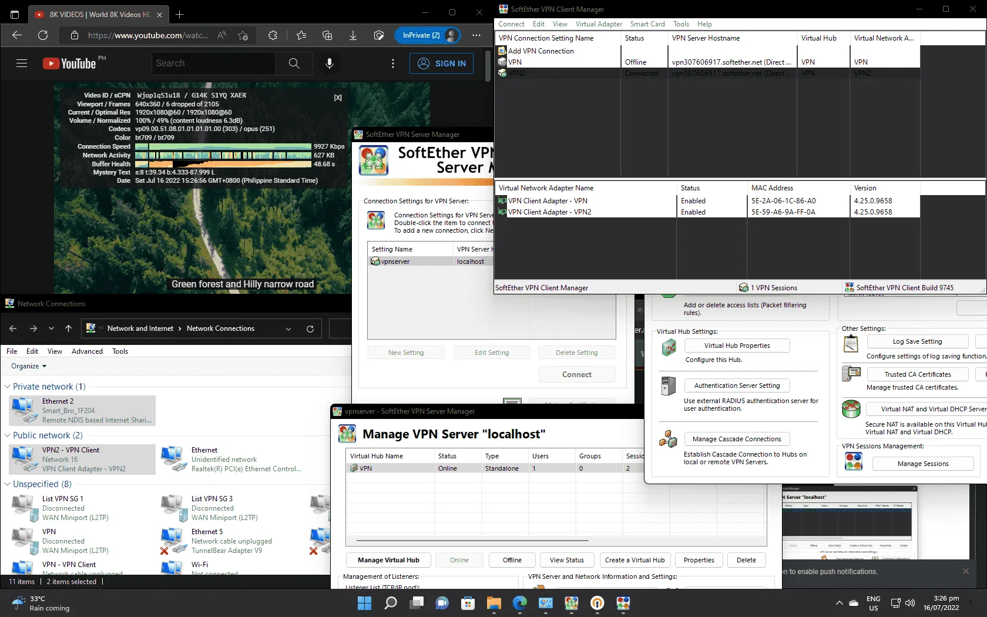Image resolution: width=987 pixels, height=617 pixels.
Task: Open browser collections icon
Action: (x=327, y=35)
